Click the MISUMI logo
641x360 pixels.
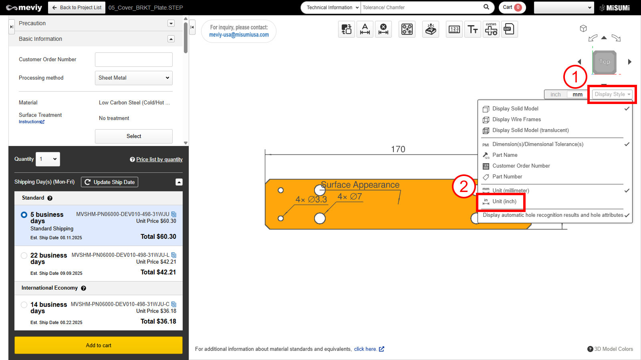click(615, 8)
